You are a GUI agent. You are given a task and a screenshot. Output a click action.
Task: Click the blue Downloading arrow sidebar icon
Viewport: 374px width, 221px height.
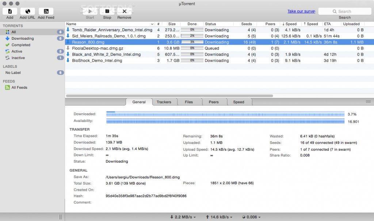pos(7,38)
